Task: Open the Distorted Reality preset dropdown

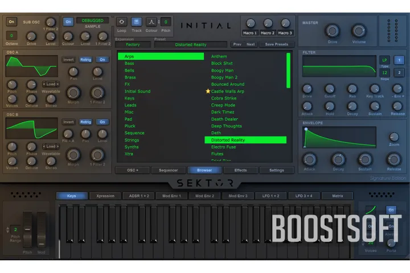Action: 191,45
